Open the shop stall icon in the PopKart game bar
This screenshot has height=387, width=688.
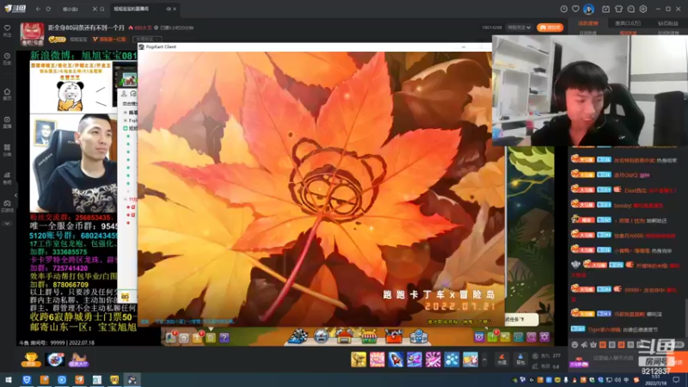tap(369, 336)
